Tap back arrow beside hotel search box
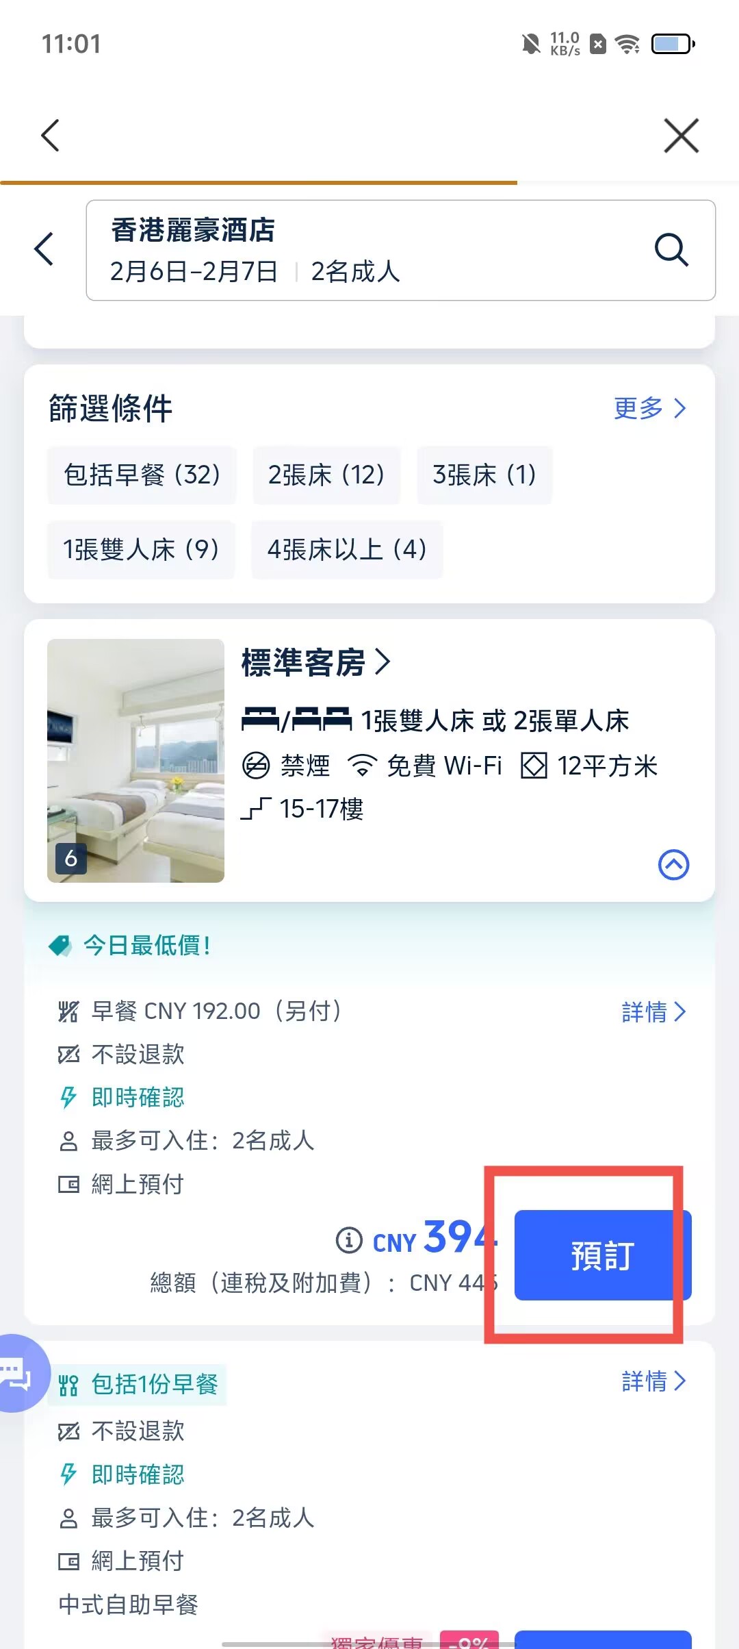This screenshot has width=739, height=1649. click(x=44, y=249)
